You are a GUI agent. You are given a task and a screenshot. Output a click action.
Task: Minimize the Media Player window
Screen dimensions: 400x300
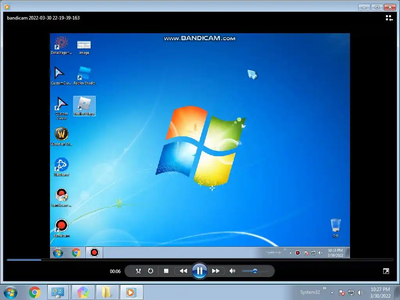coord(364,7)
